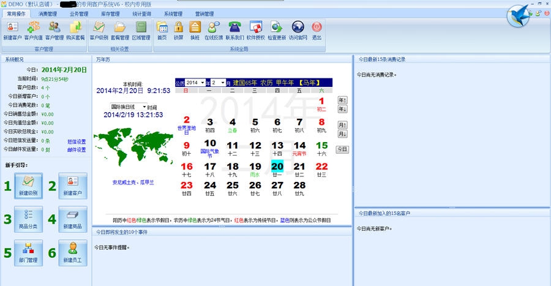Click the 区域管理 notebook icon

pos(141,31)
